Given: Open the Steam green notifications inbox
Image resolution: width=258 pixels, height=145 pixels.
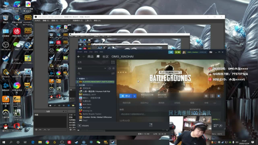Looking at the screenshot, I should click(177, 52).
